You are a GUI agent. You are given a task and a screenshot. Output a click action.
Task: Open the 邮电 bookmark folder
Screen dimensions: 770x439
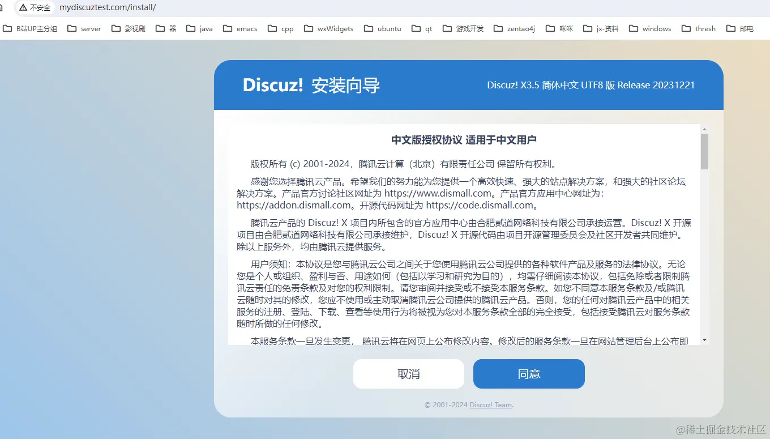(739, 28)
